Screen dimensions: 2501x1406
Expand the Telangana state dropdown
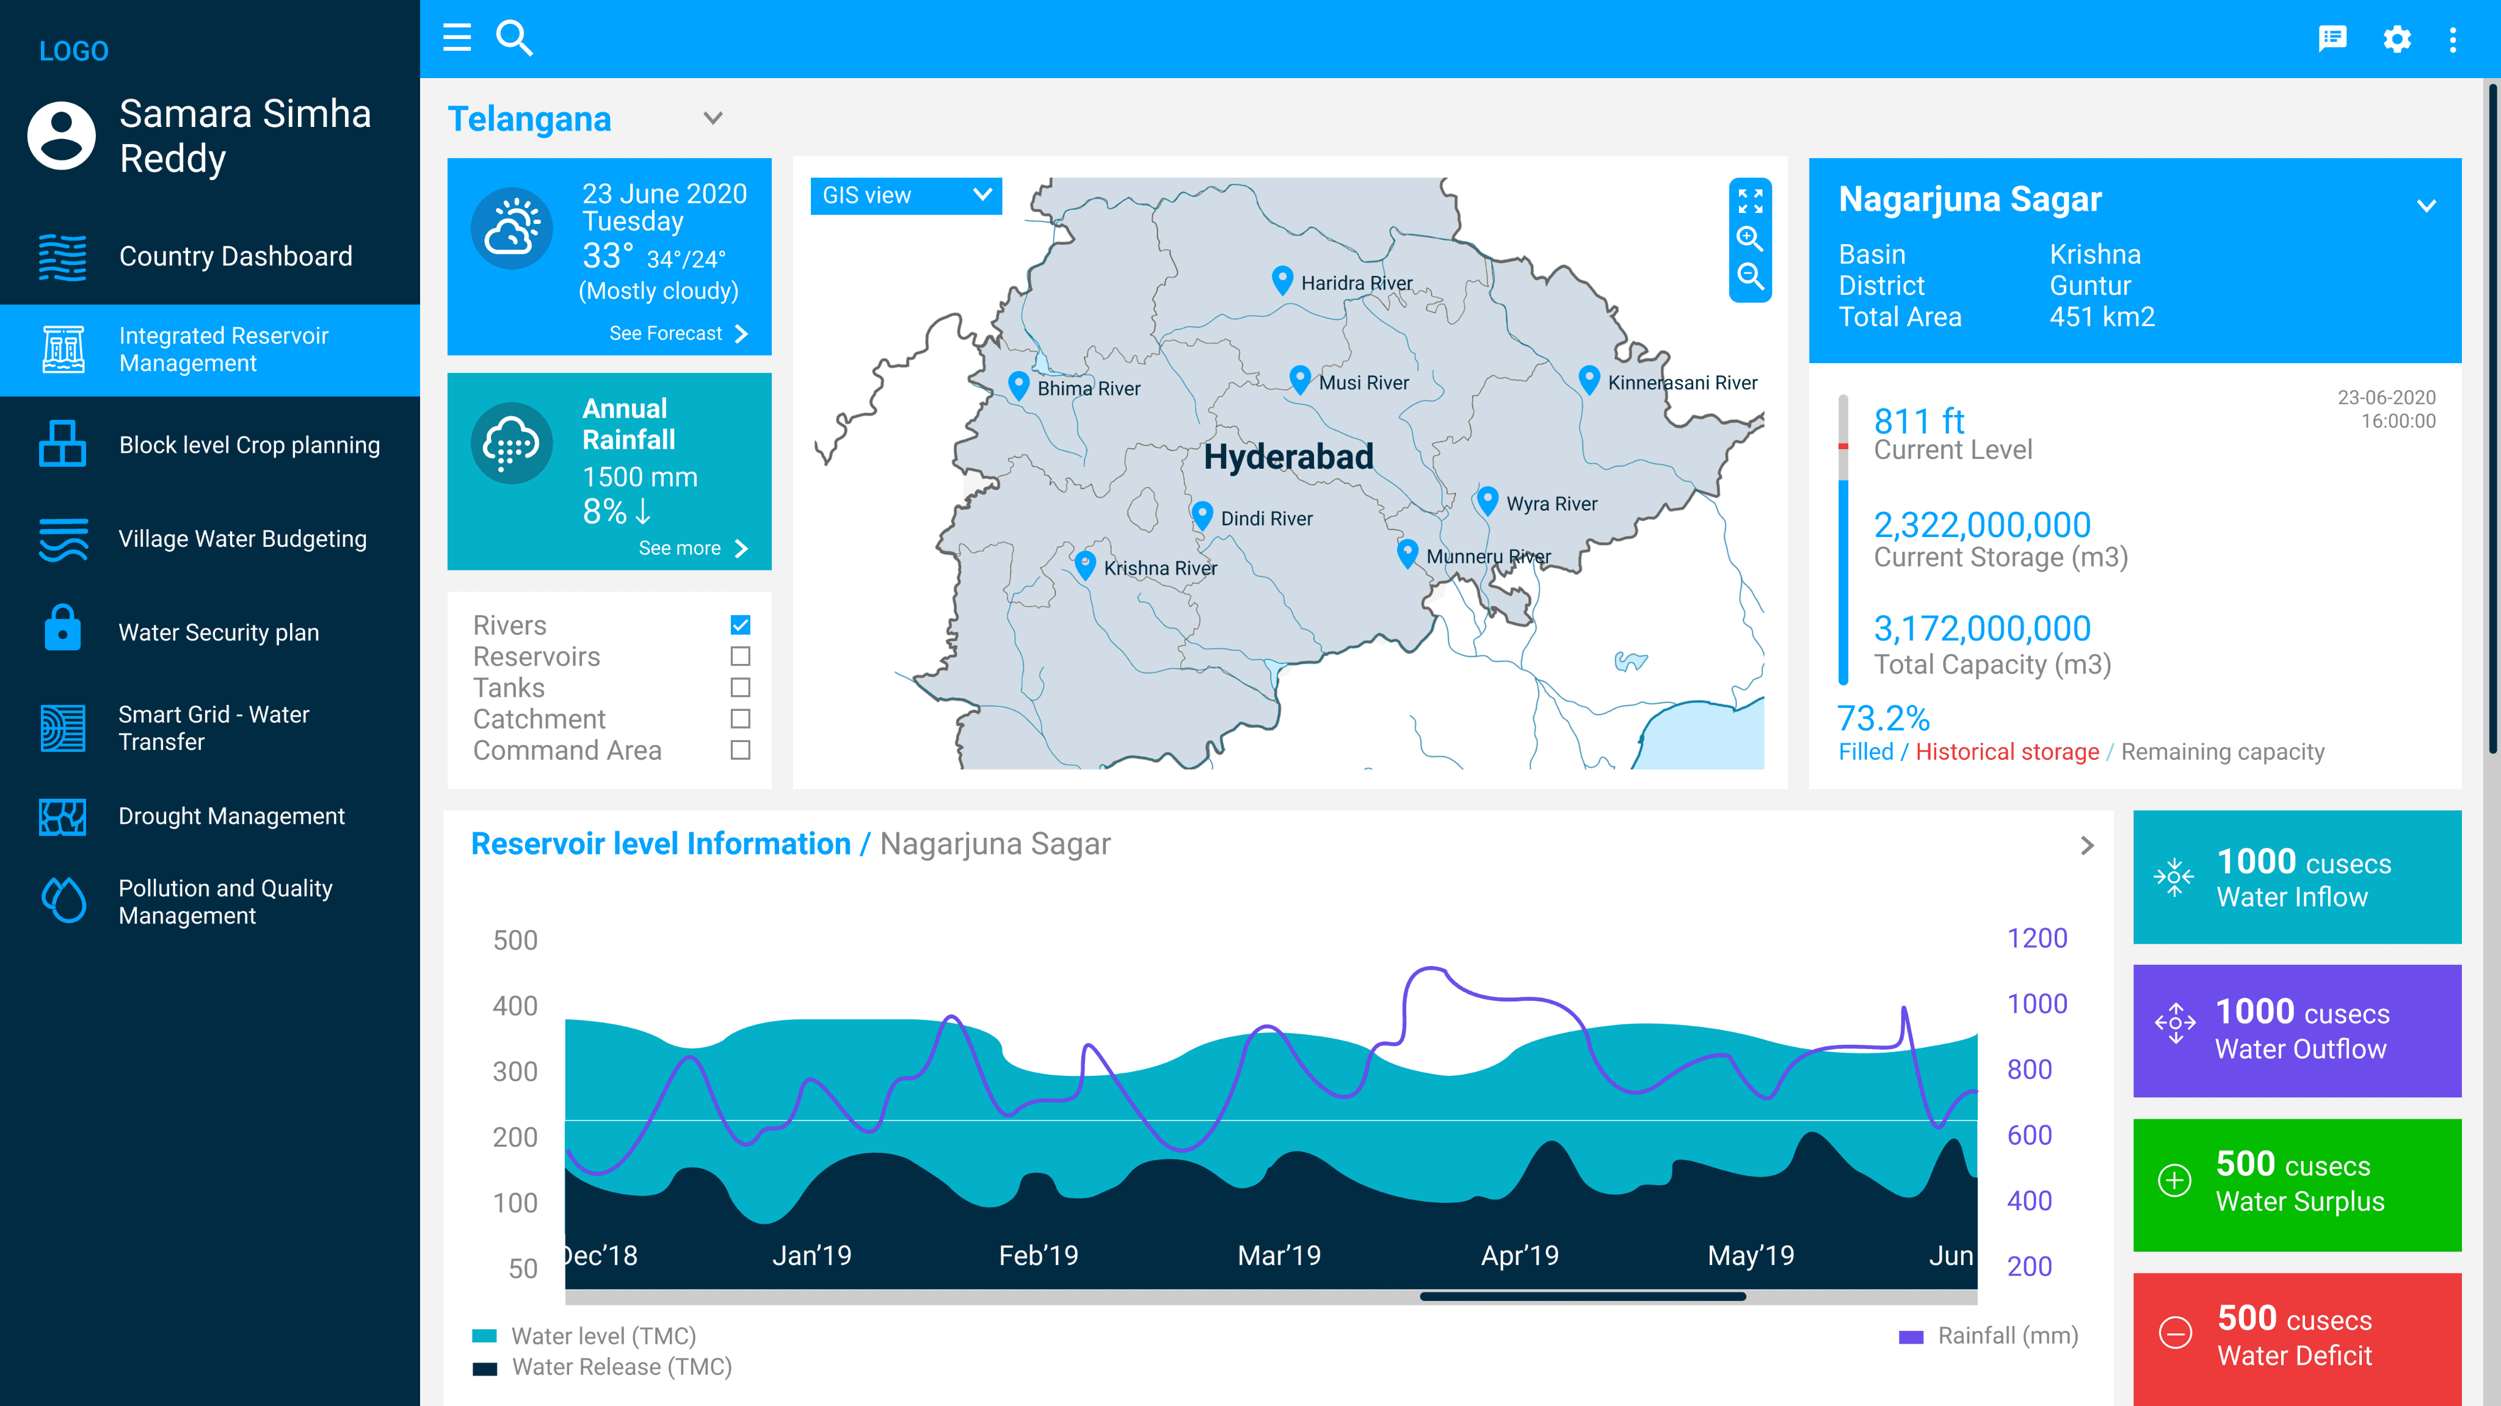(713, 118)
